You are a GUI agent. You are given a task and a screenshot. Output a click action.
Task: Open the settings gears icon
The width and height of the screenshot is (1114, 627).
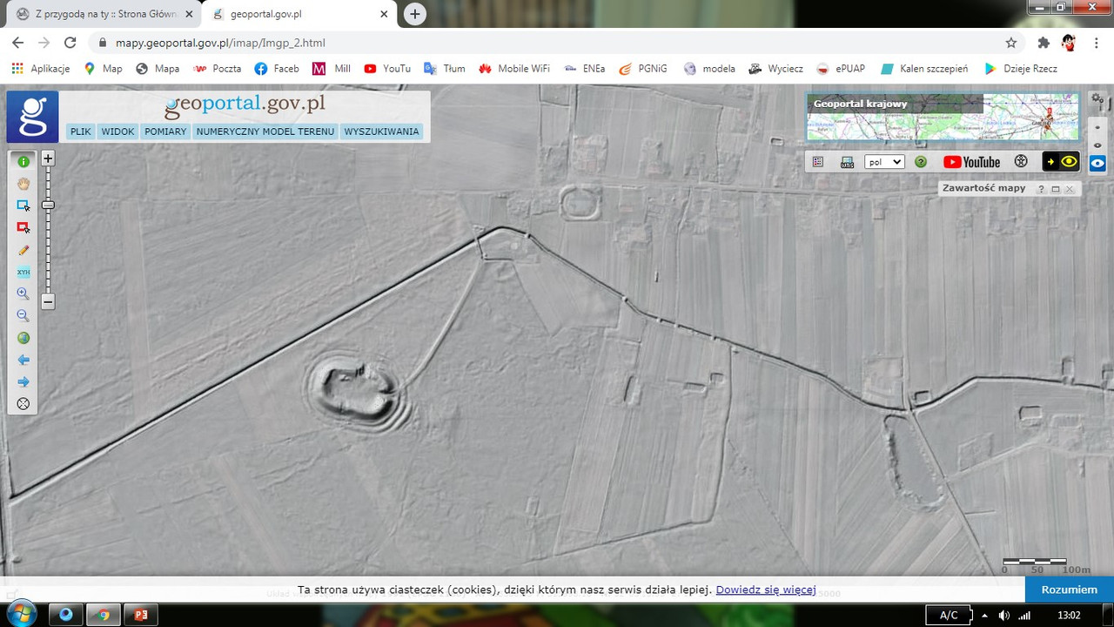tap(1098, 99)
